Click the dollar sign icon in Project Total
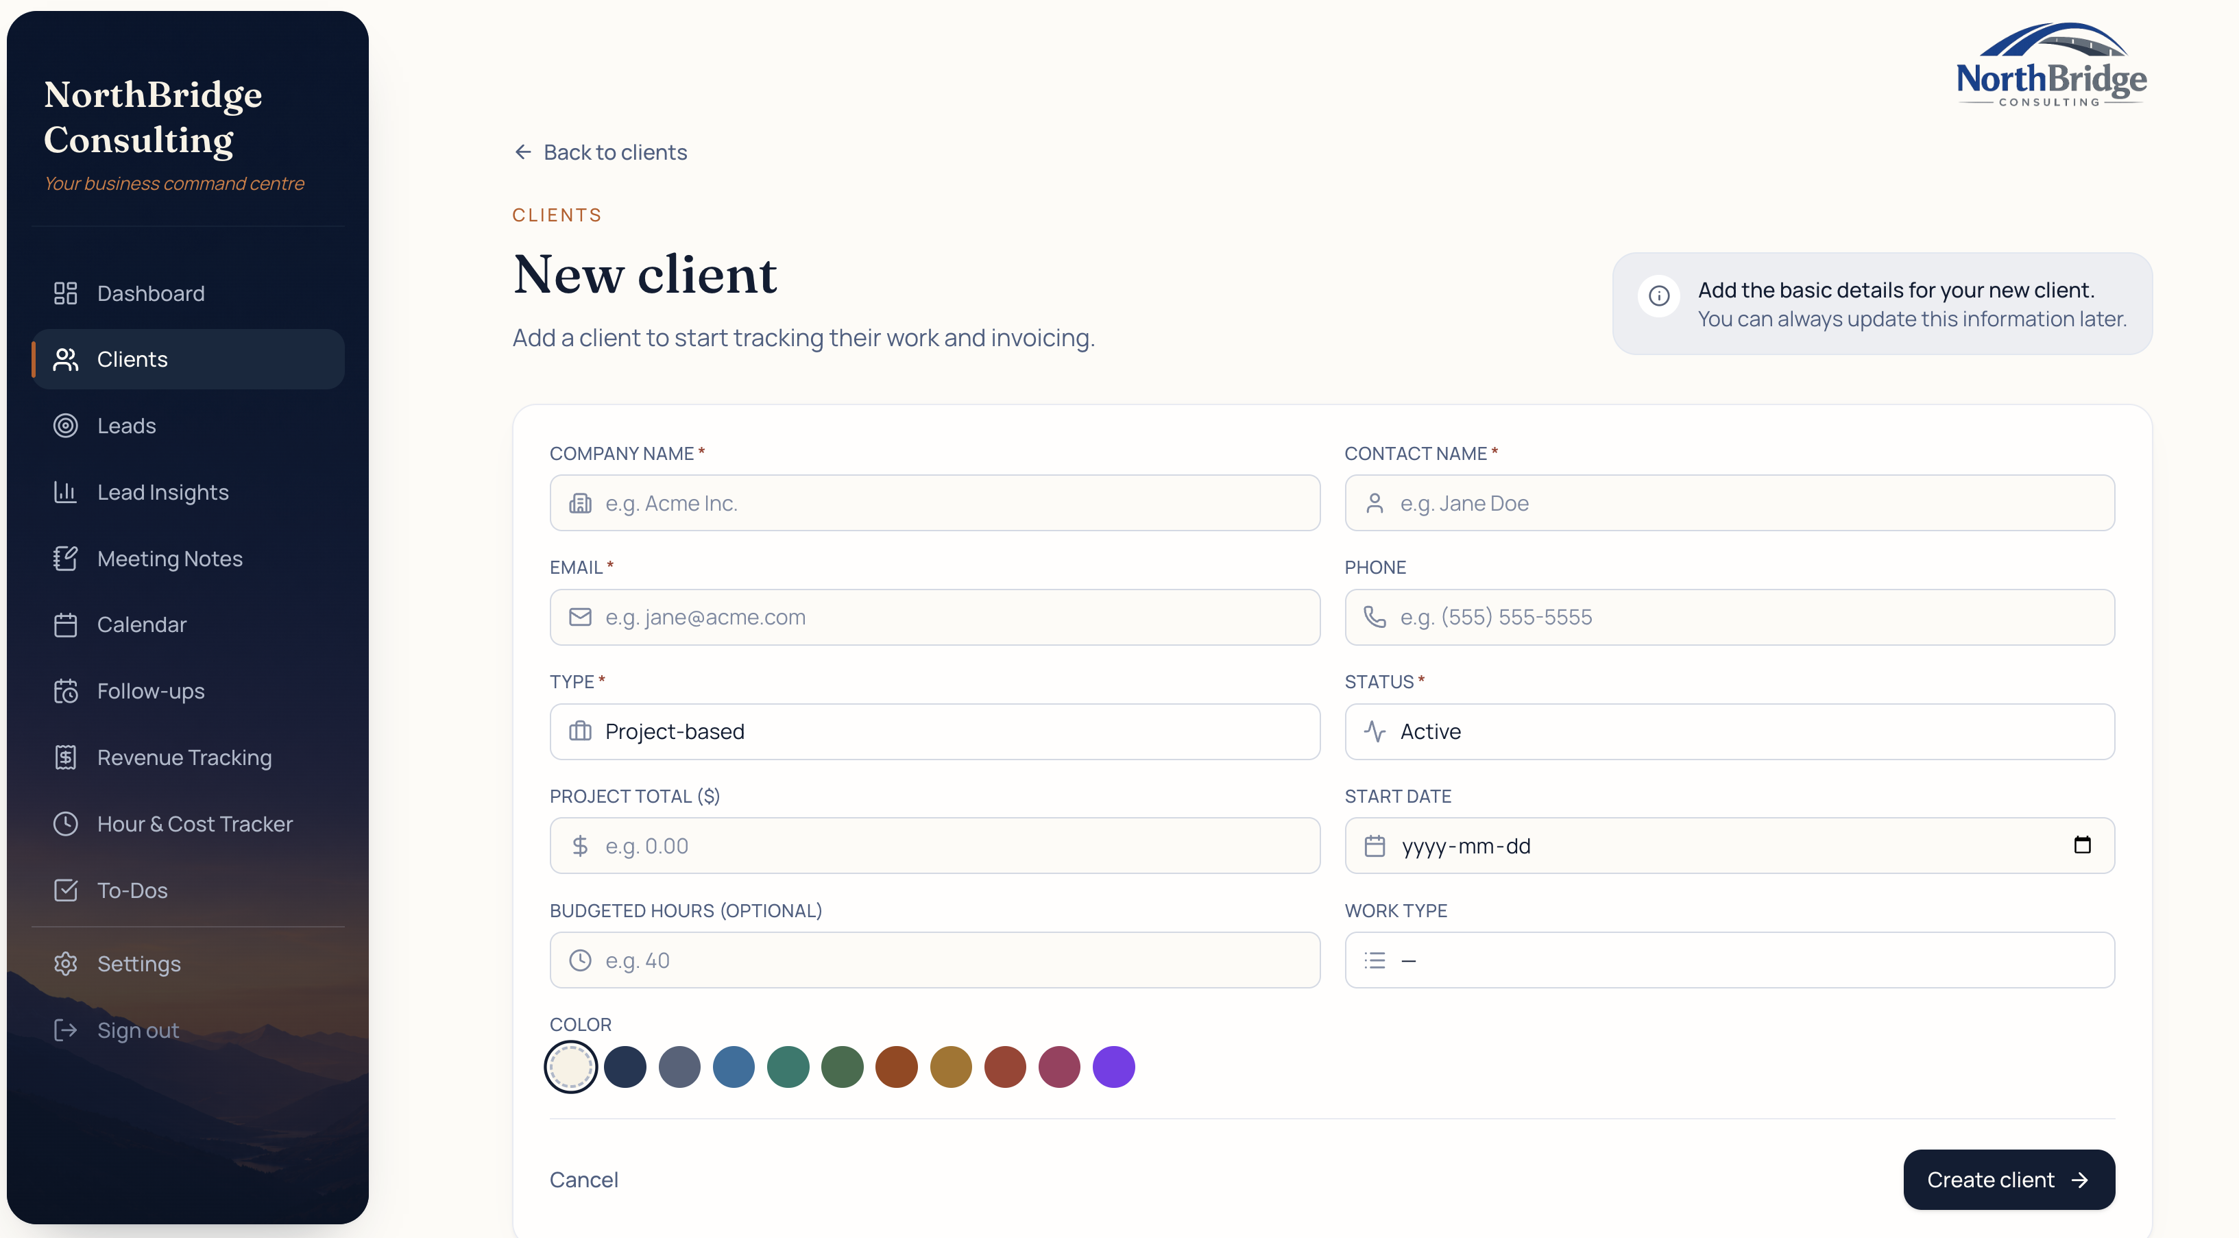The width and height of the screenshot is (2239, 1238). click(x=580, y=846)
